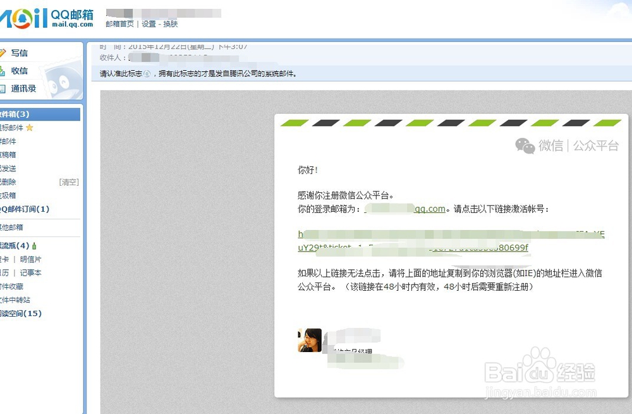Select 收件箱(3) folder
Viewport: 632px width, 414px height.
click(x=40, y=114)
